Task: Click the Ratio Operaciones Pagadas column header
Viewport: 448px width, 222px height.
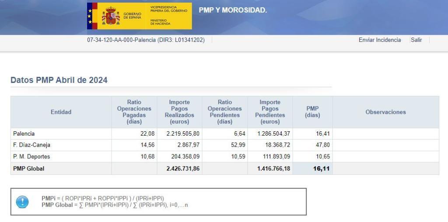Action: [134, 112]
